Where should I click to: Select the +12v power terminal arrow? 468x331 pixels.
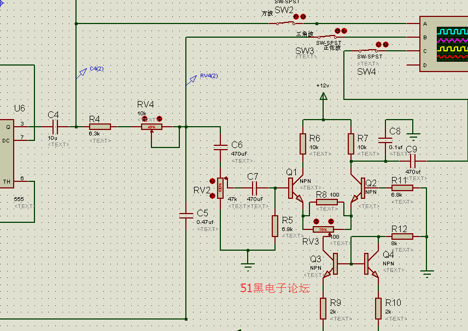coord(323,97)
